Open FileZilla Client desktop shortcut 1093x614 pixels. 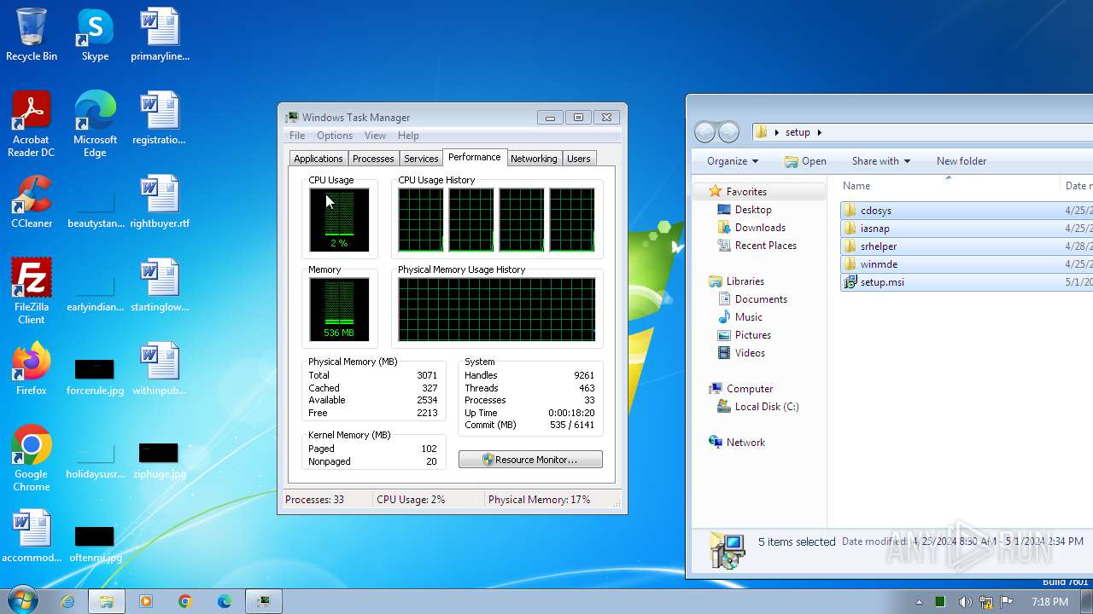click(32, 292)
